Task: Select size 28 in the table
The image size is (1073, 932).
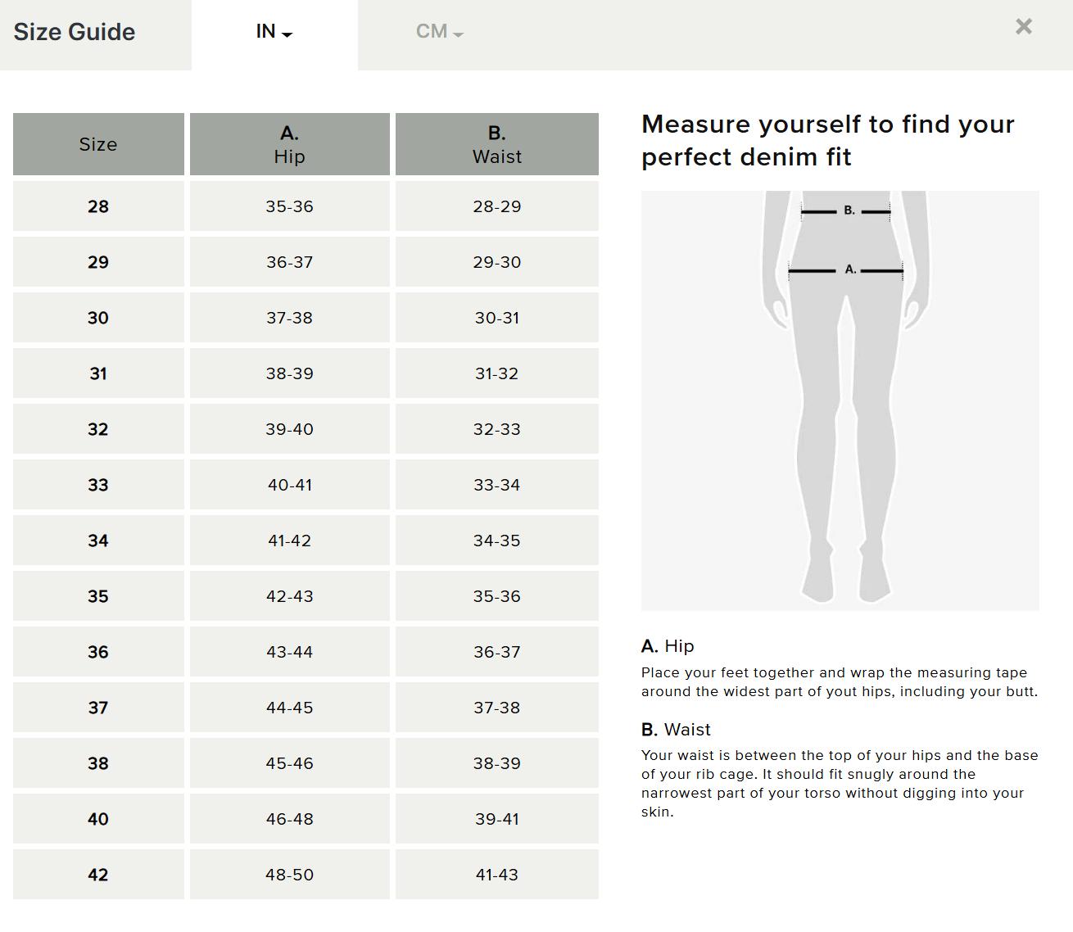Action: (x=97, y=206)
